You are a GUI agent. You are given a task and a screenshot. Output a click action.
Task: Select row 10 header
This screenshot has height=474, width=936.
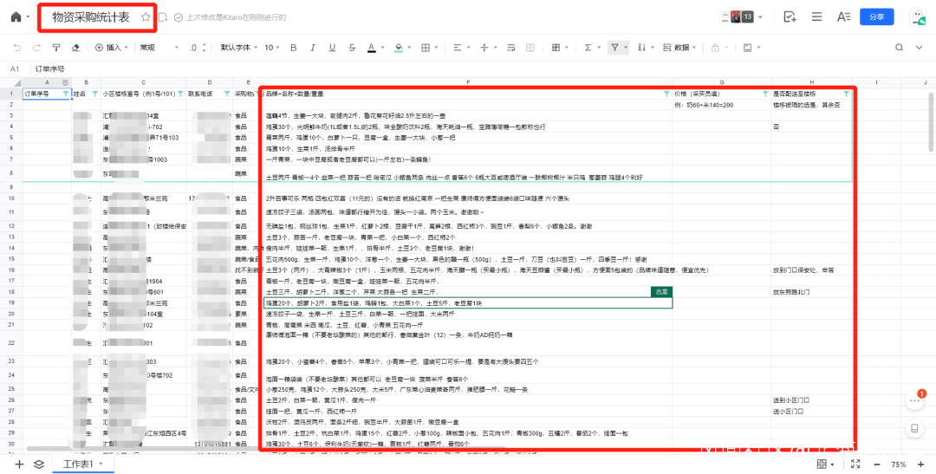[x=10, y=198]
